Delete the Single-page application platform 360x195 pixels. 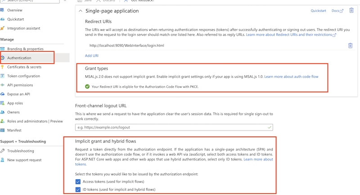[x=351, y=10]
